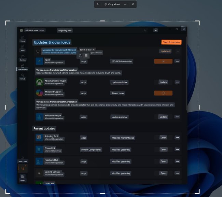Click the Store page vertical scrollbar
The image size is (222, 197).
coord(186,74)
